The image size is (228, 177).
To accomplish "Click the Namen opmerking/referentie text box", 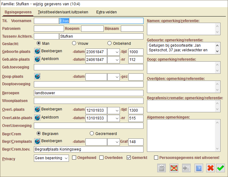I will (184, 29).
